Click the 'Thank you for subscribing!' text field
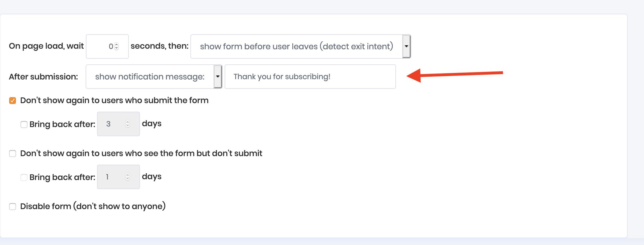 (x=310, y=77)
